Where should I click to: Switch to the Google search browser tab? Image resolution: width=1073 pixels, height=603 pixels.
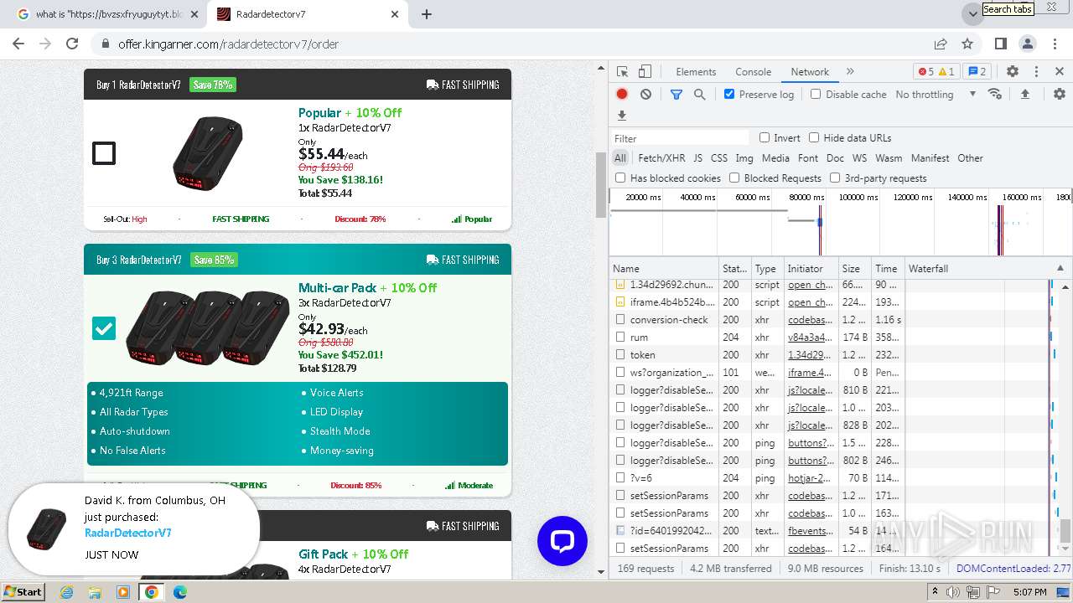(x=107, y=14)
